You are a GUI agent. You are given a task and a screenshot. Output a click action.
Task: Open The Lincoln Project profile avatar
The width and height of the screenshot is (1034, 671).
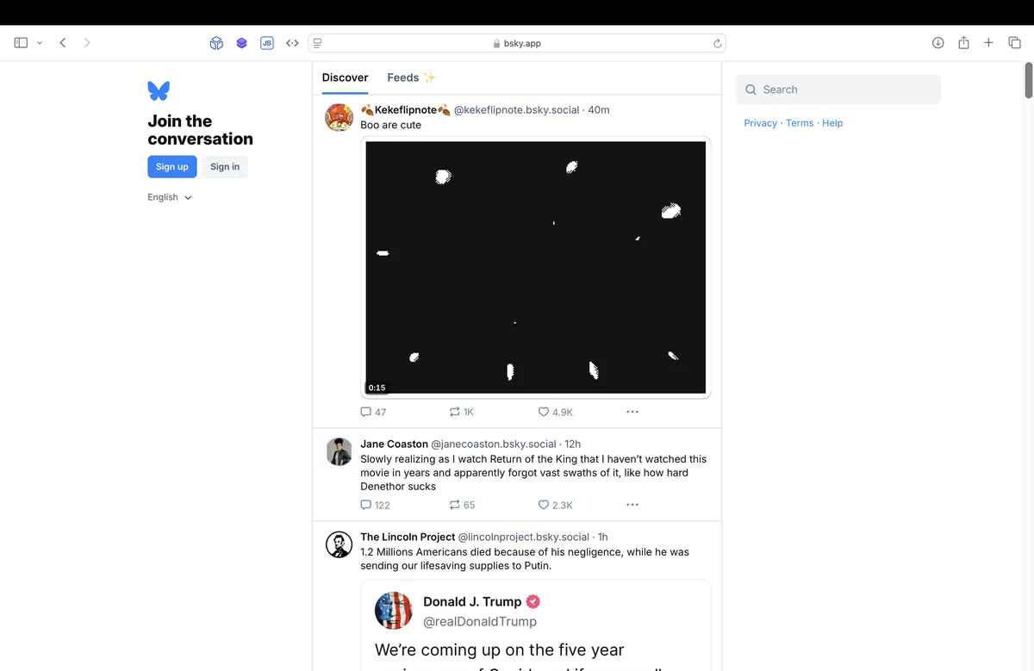tap(339, 544)
